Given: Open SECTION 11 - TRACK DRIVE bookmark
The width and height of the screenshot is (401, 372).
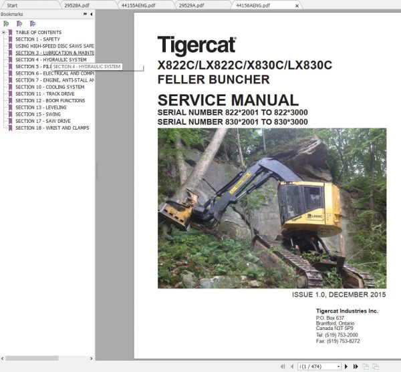Looking at the screenshot, I should 45,94.
